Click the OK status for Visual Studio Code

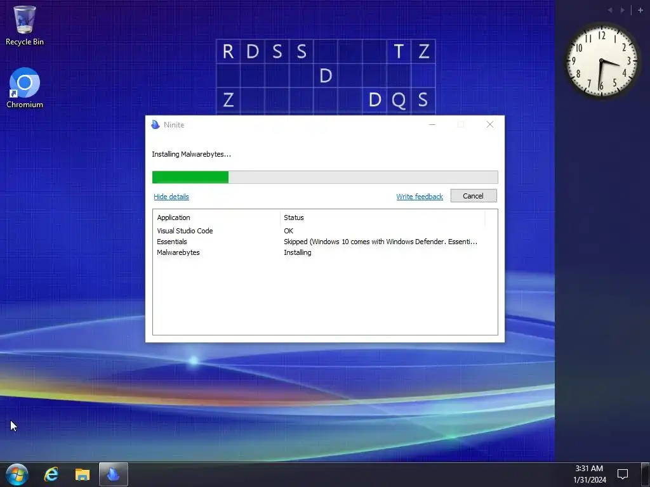[x=289, y=231]
